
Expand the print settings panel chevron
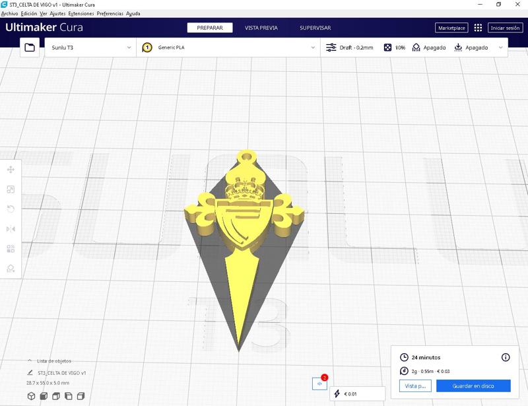click(501, 48)
